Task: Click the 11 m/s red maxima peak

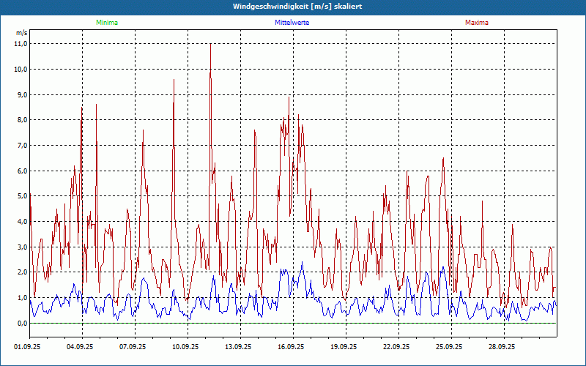Action: pos(210,45)
